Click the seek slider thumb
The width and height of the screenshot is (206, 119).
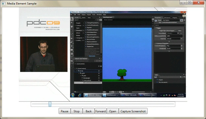(x=50, y=104)
